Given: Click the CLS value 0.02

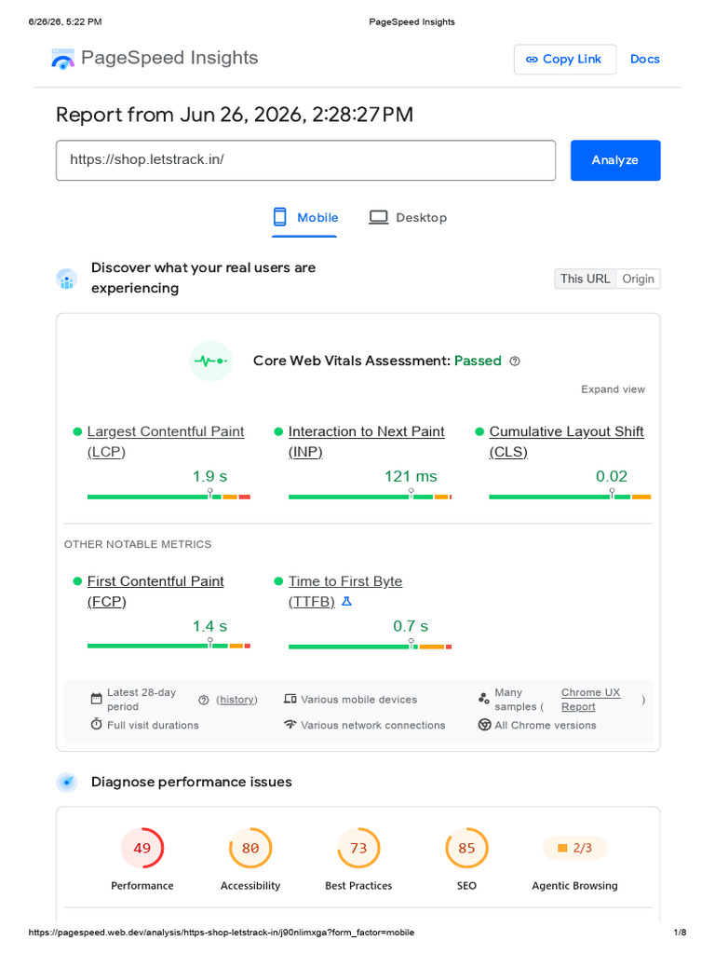Looking at the screenshot, I should 611,476.
